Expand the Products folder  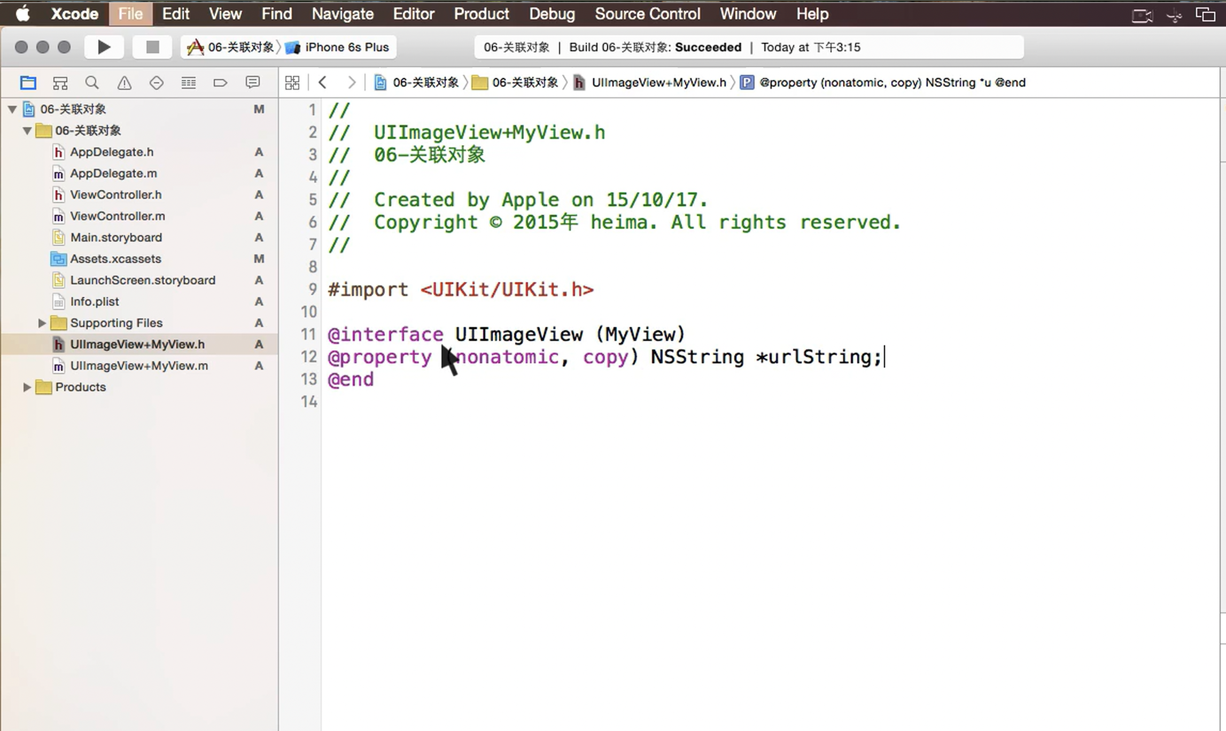click(x=27, y=387)
